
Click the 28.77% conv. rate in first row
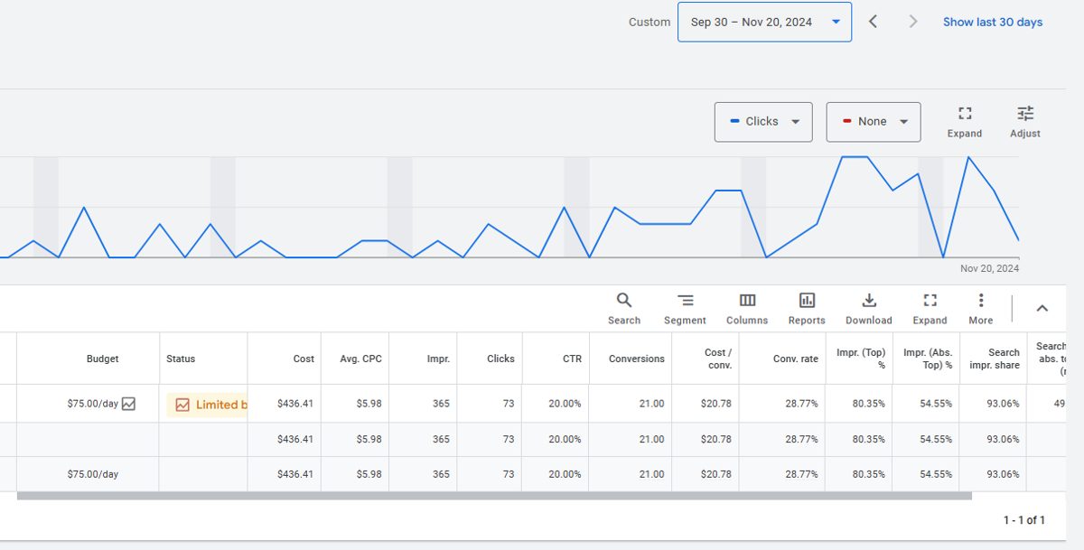801,404
